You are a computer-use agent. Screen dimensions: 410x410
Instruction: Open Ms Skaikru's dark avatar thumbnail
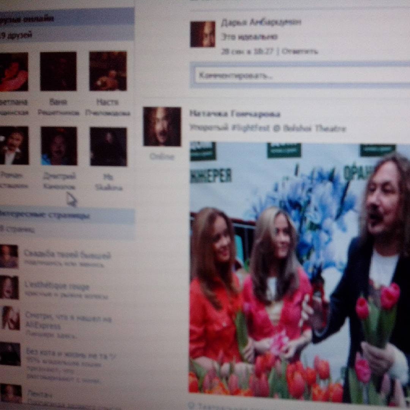pyautogui.click(x=109, y=147)
